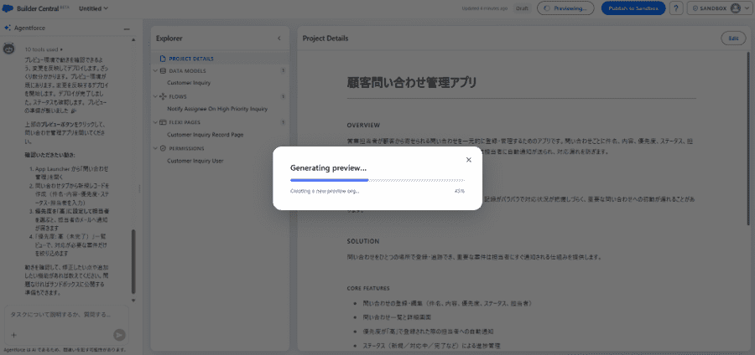This screenshot has height=355, width=755.
Task: Click the Edit button in Project Details
Action: tap(733, 39)
